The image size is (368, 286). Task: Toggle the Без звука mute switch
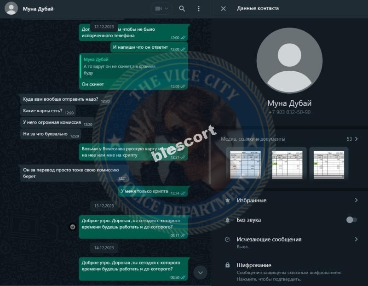351,220
